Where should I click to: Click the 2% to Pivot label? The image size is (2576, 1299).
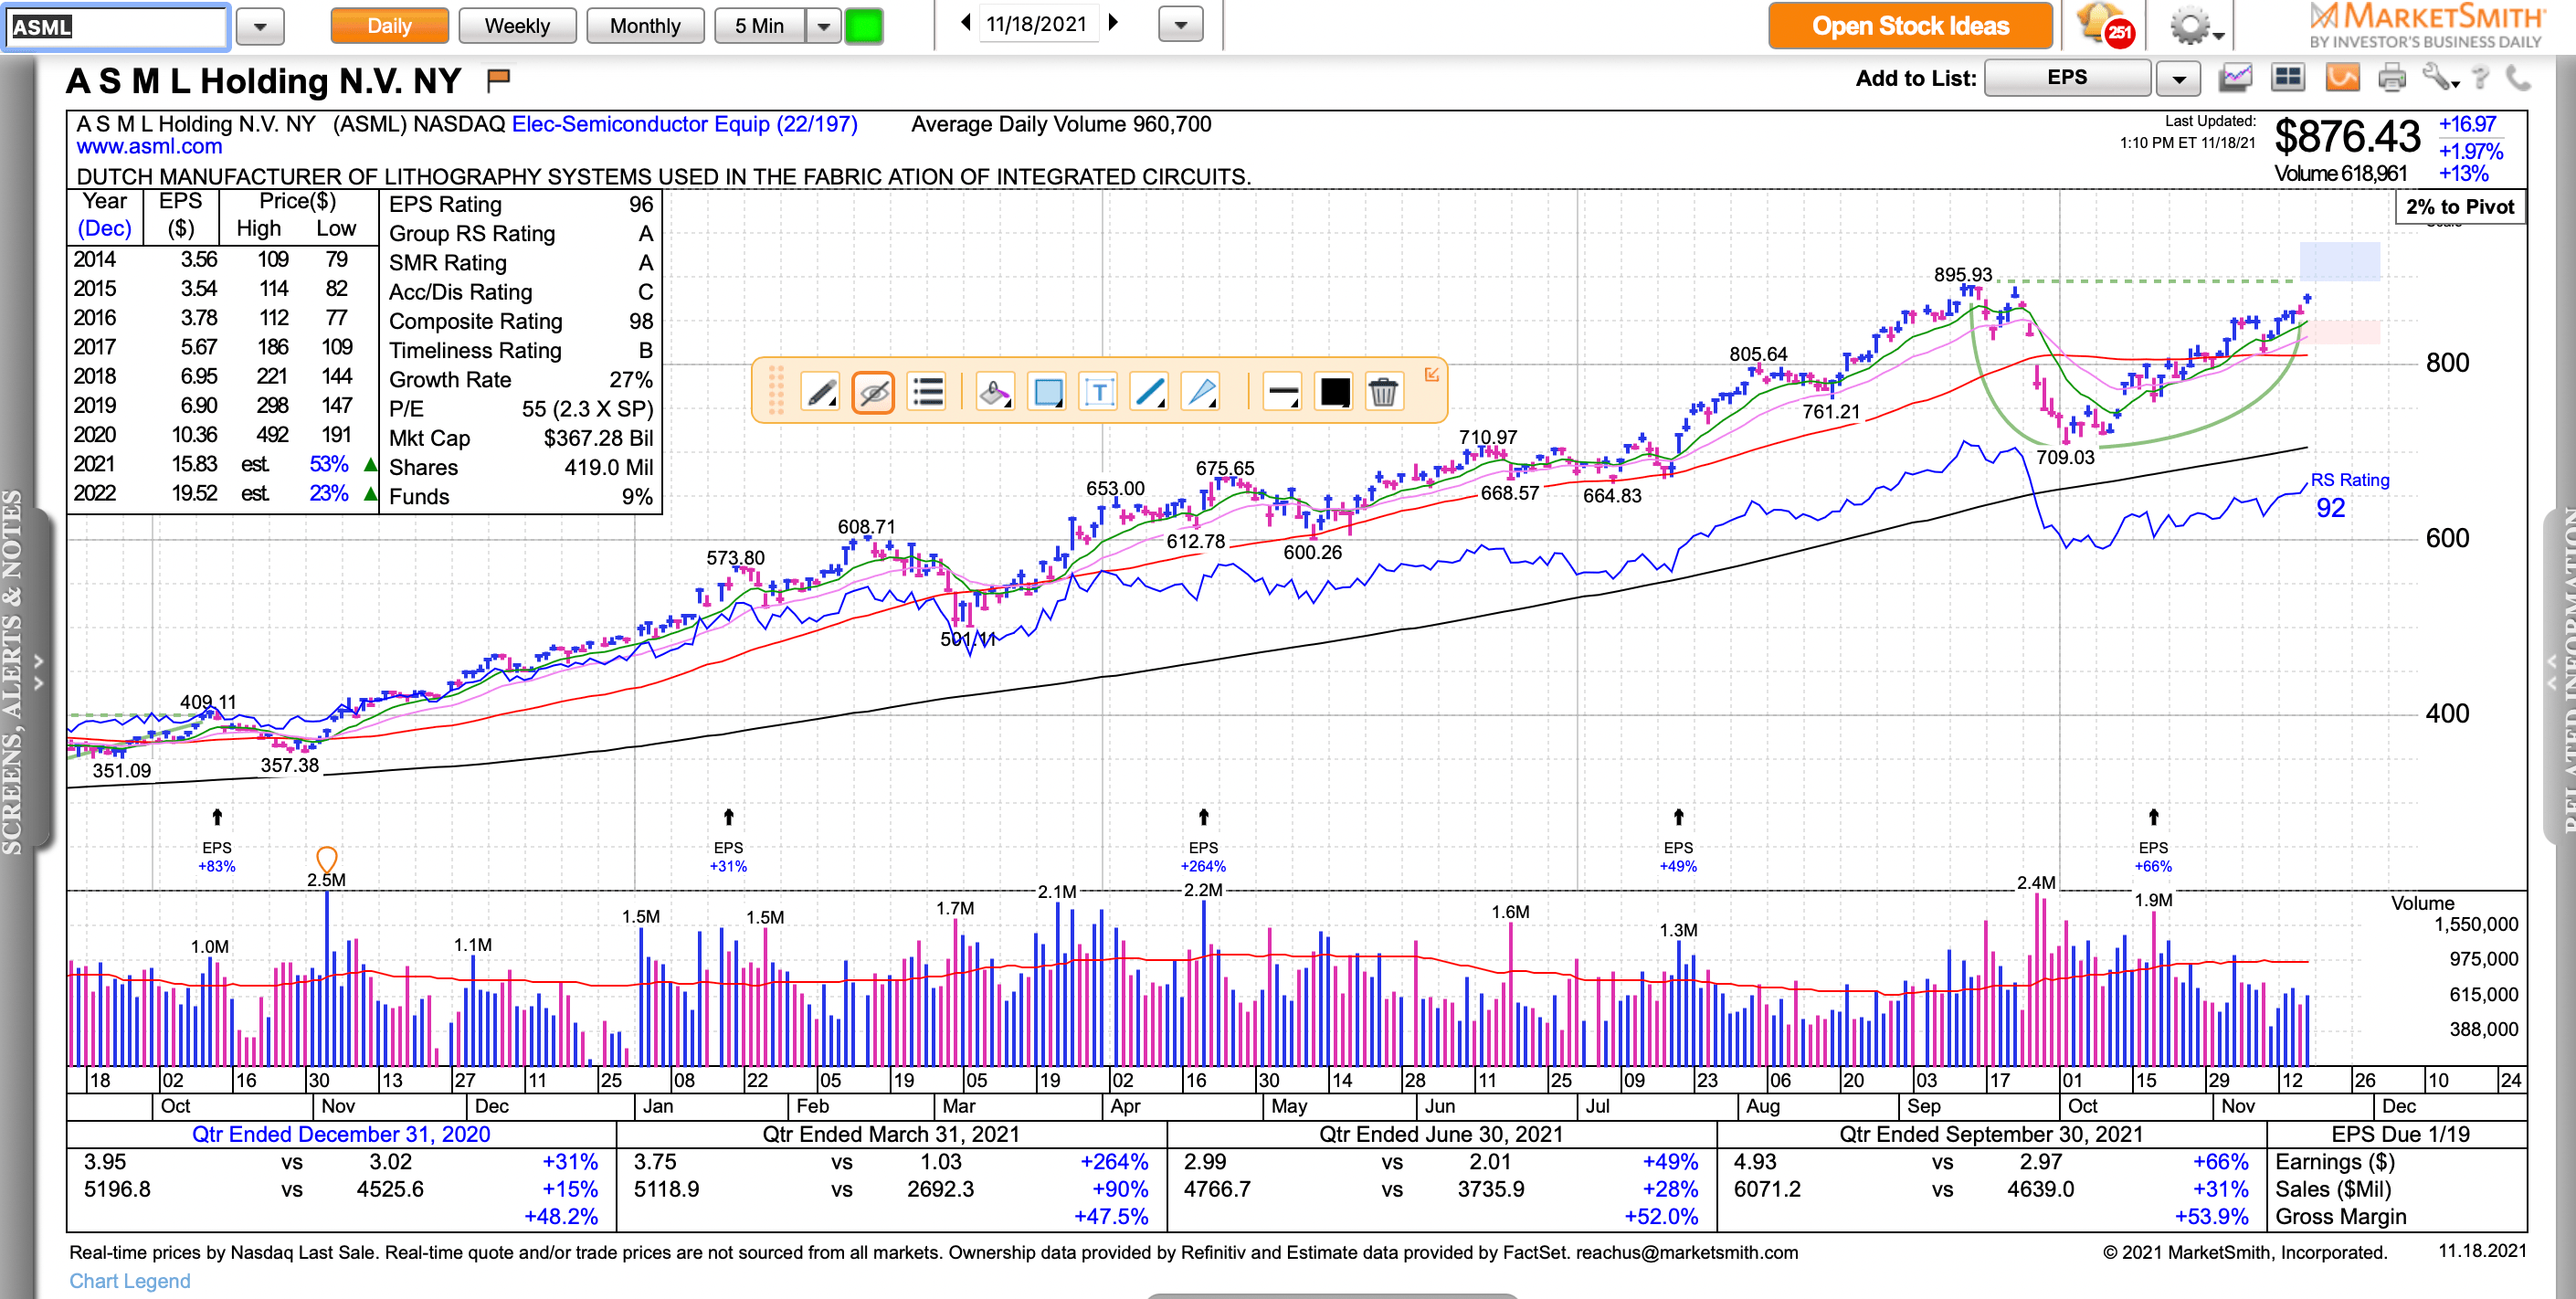(x=2459, y=206)
